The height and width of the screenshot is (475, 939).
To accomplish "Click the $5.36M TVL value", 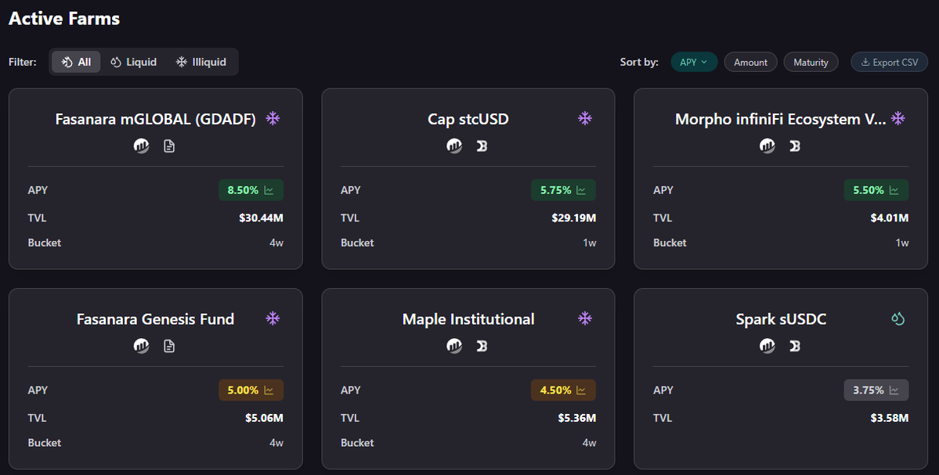I will point(576,418).
